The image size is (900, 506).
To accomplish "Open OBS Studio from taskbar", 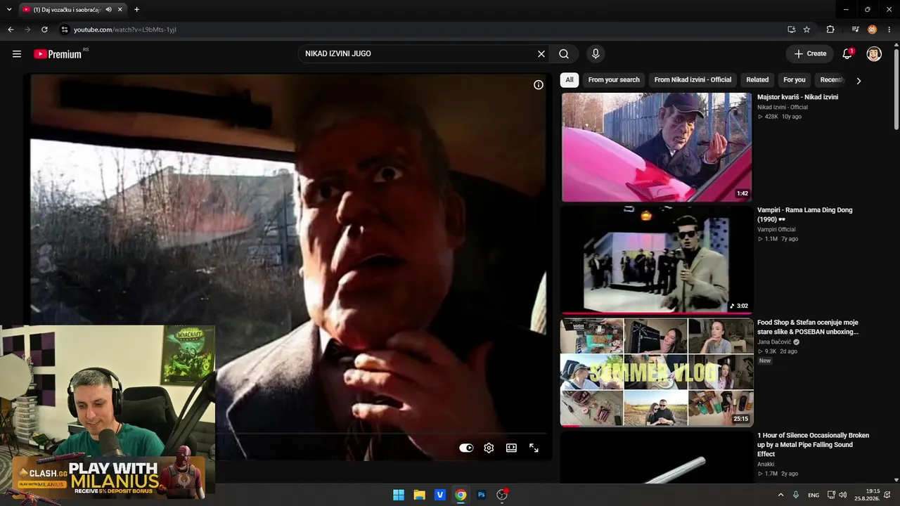I will pyautogui.click(x=502, y=495).
